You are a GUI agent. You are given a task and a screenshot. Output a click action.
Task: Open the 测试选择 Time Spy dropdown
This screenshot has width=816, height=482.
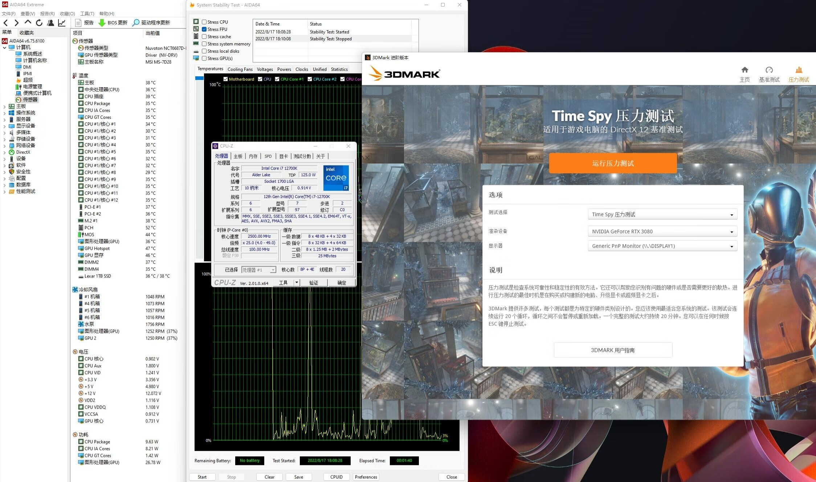click(x=662, y=214)
